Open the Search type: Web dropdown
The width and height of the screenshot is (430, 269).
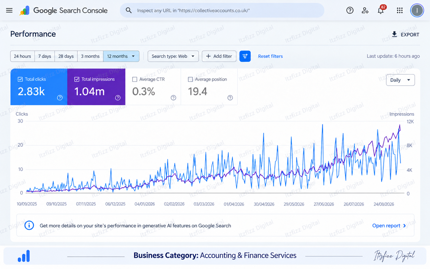173,56
